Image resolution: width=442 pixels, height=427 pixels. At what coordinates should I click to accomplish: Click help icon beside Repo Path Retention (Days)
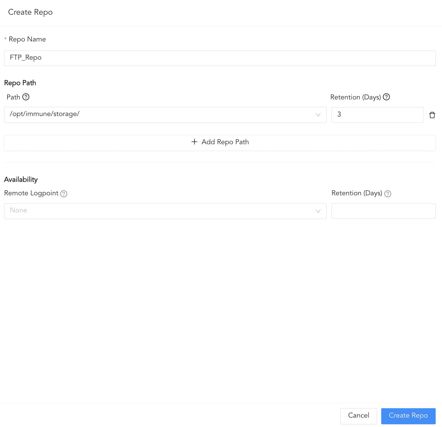click(x=386, y=97)
